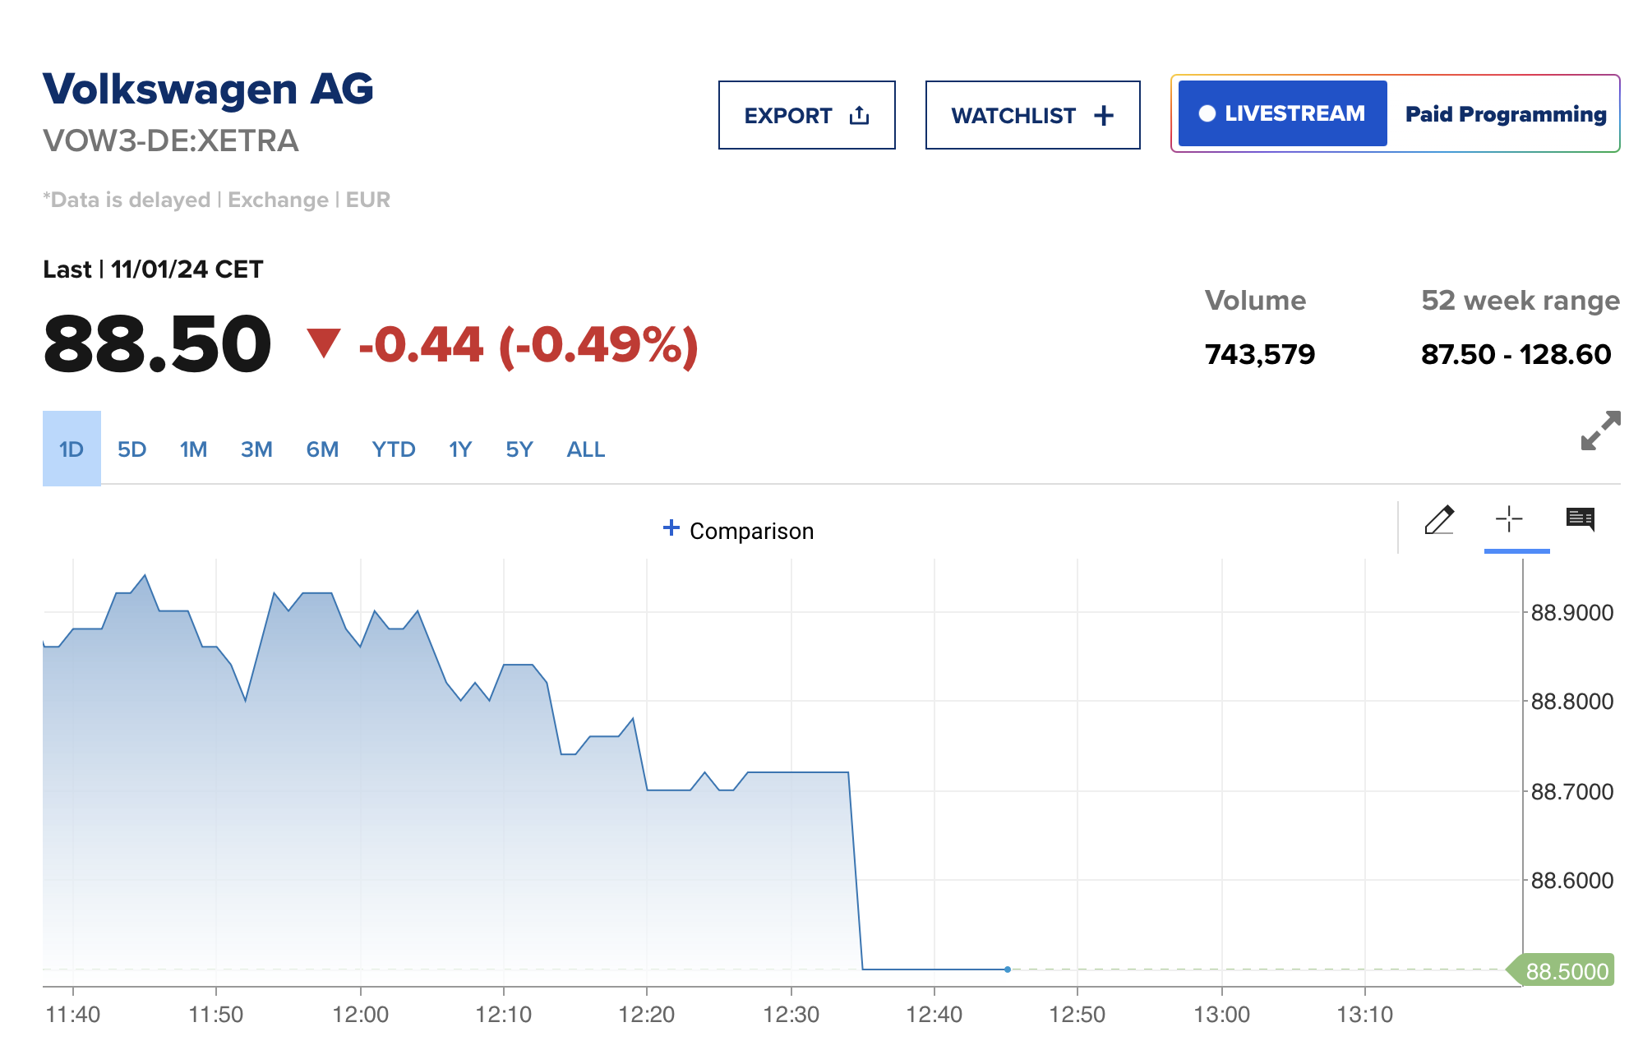View the 1Y chart range
Image resolution: width=1652 pixels, height=1050 pixels.
[x=460, y=449]
